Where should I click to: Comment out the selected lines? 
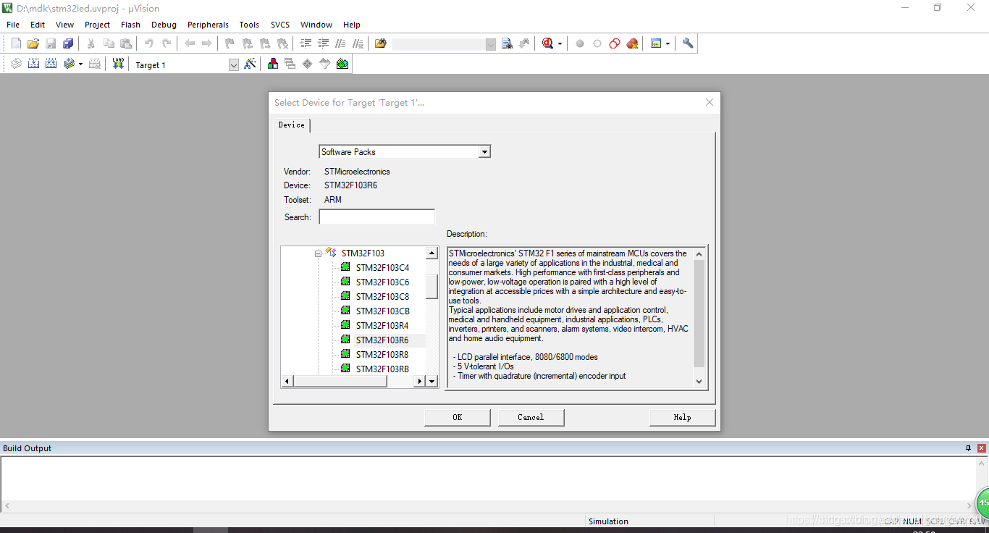tap(340, 43)
